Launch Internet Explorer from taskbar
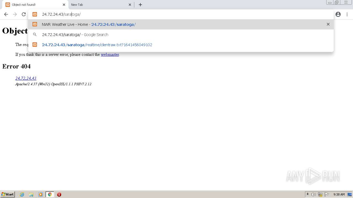The image size is (353, 198). click(22, 194)
